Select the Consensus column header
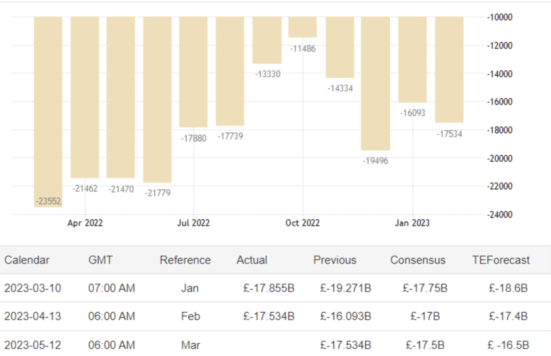 point(418,260)
